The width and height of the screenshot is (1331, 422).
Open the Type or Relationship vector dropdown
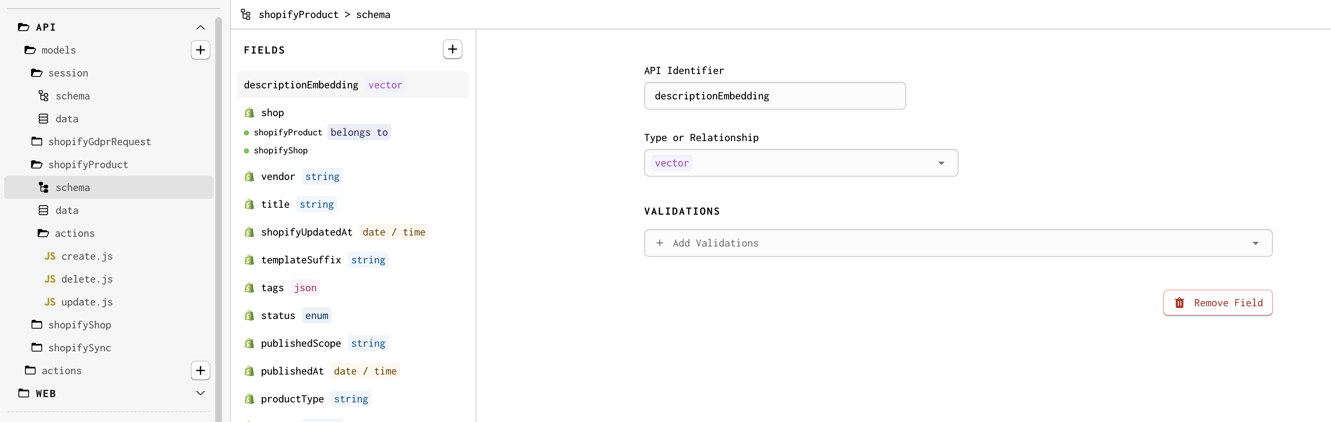point(801,163)
